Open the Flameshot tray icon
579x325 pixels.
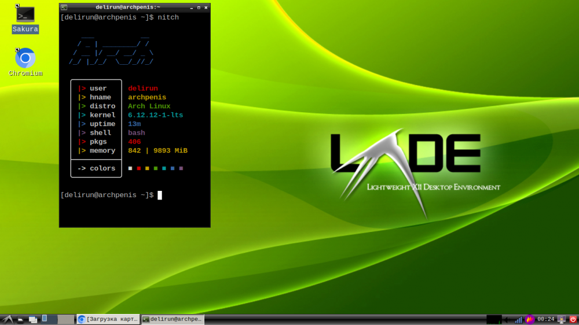530,319
